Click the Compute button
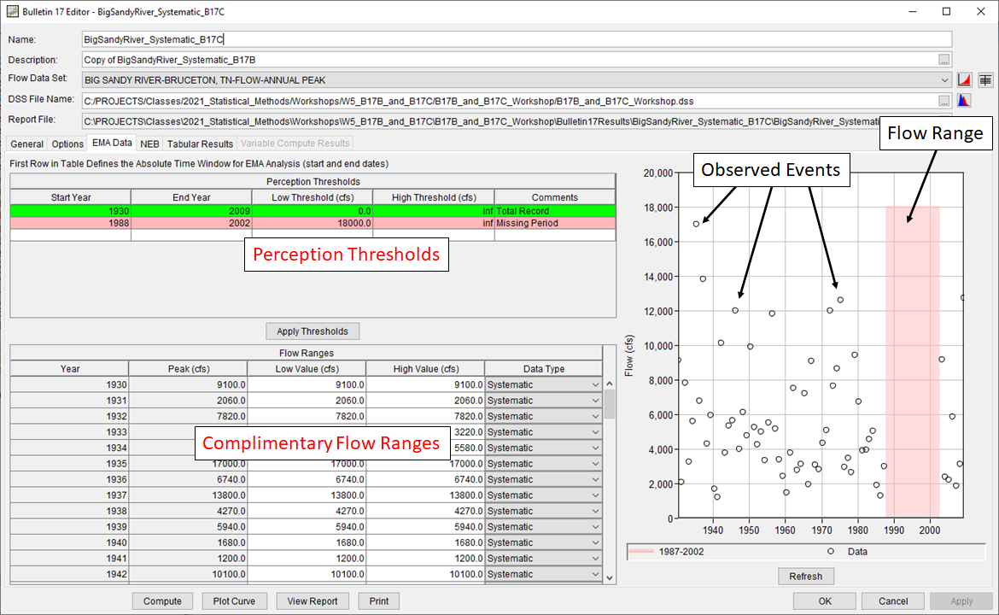This screenshot has width=999, height=615. 162,600
